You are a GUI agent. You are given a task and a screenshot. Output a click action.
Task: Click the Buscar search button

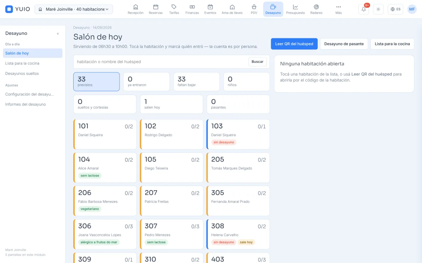click(x=257, y=62)
